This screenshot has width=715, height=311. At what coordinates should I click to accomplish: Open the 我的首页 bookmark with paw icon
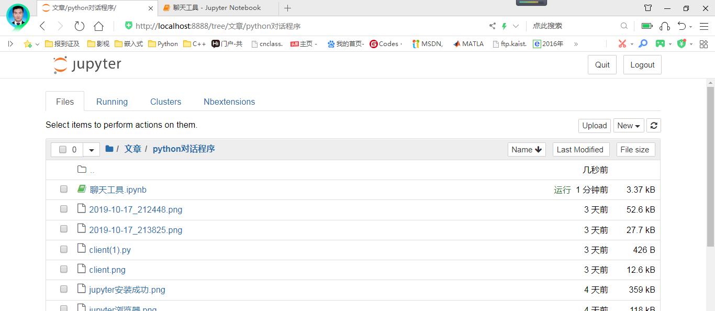click(x=345, y=44)
